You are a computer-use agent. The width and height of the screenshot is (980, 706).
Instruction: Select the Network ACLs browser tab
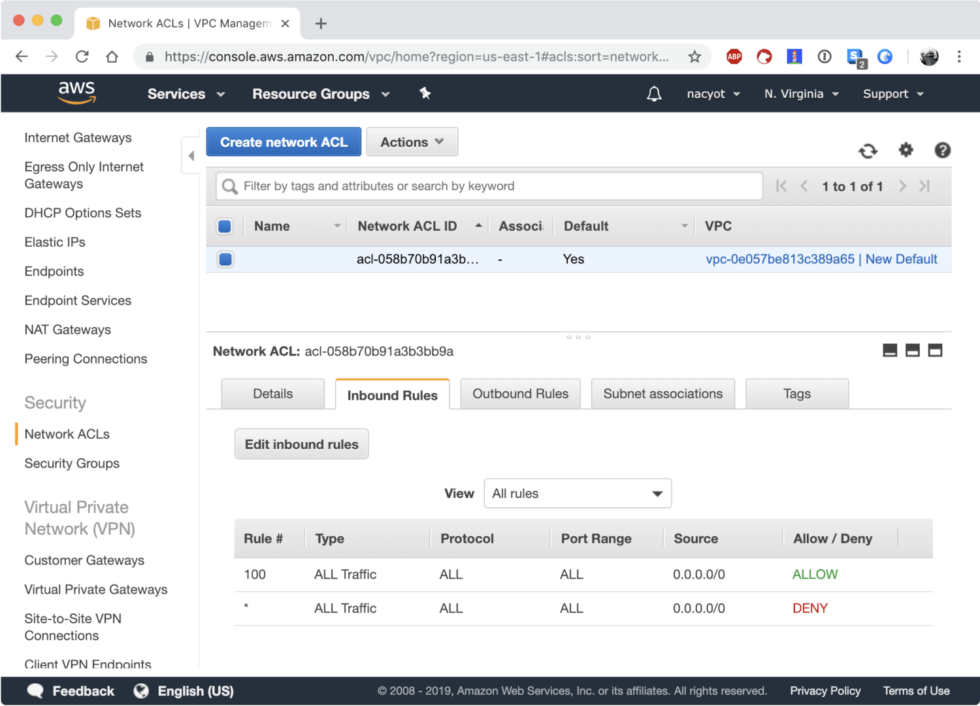(x=188, y=24)
